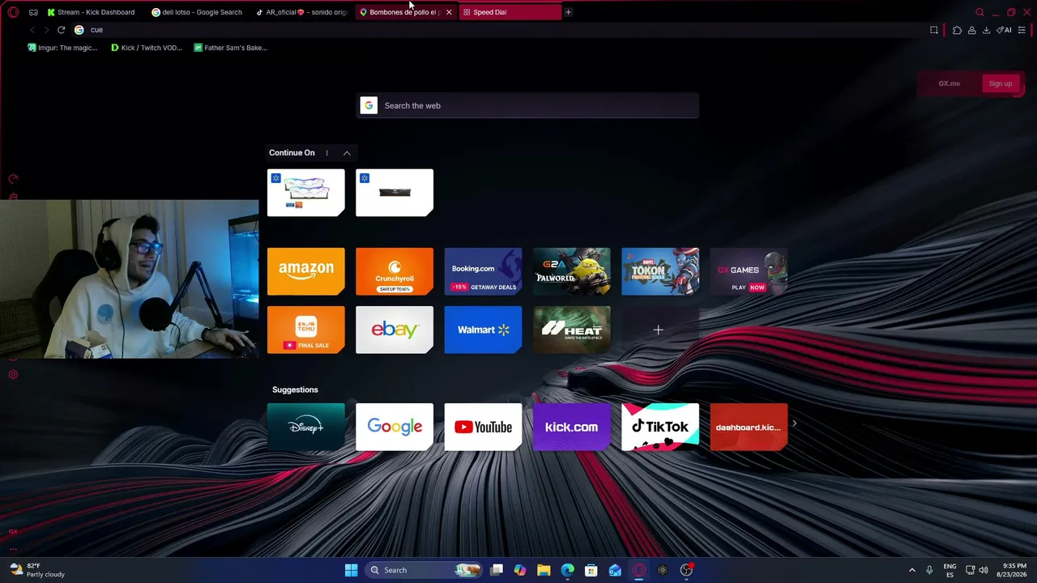Open the Booking.com speed dial tile
Viewport: 1037px width, 583px height.
point(483,271)
